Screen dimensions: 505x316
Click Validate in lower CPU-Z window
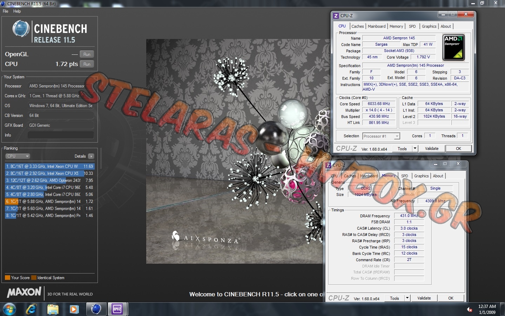click(x=424, y=298)
